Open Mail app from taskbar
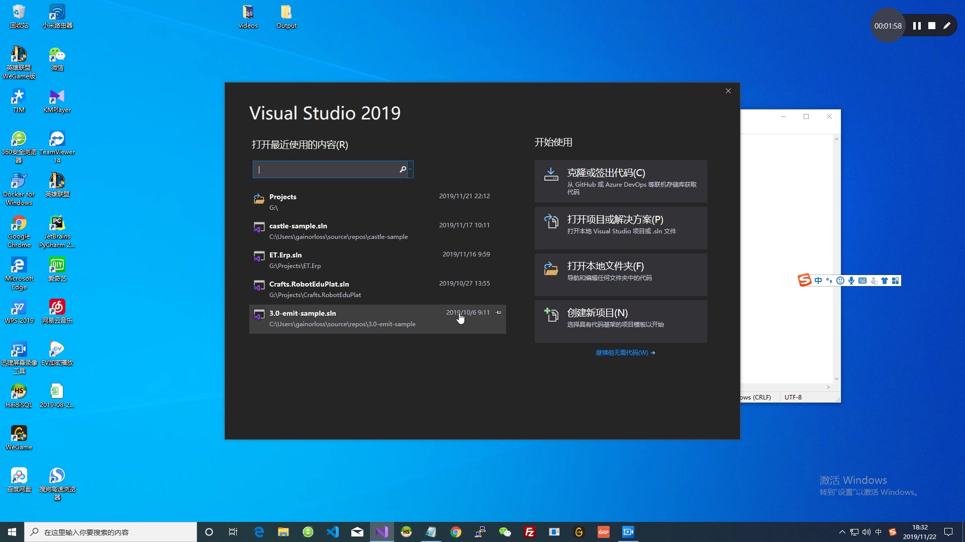 (x=357, y=532)
